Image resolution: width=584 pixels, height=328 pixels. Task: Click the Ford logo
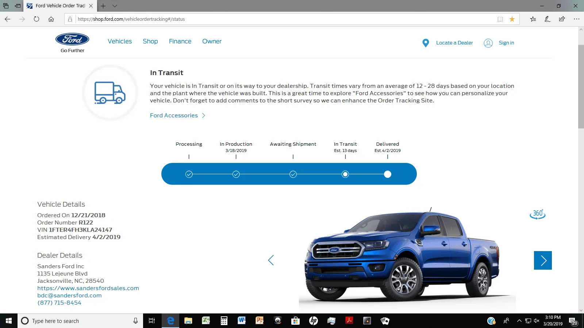pos(72,39)
